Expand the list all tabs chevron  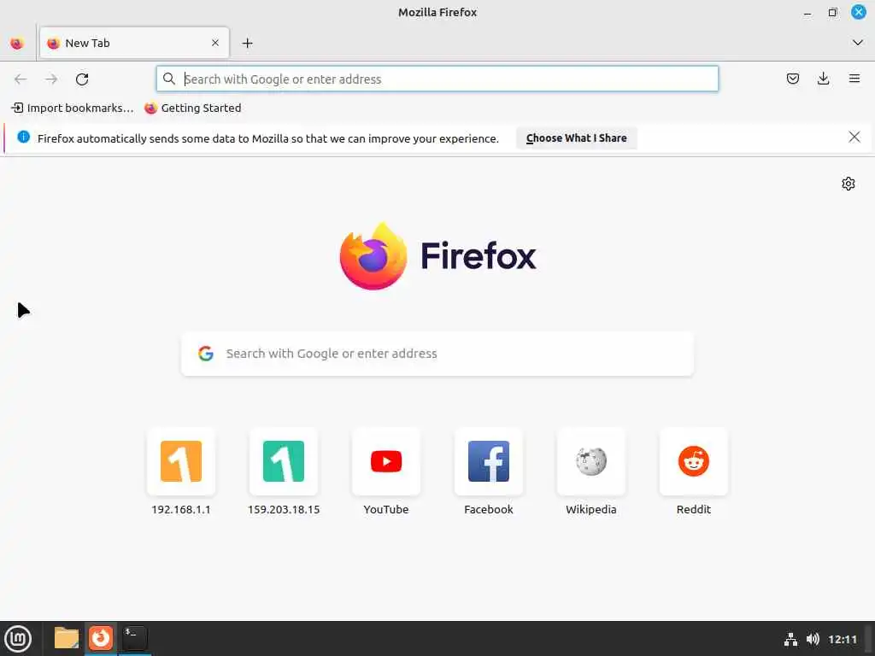(858, 43)
